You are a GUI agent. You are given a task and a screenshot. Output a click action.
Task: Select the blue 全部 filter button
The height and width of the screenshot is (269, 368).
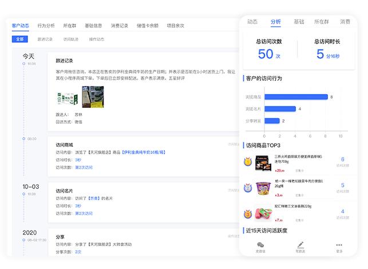(x=20, y=39)
